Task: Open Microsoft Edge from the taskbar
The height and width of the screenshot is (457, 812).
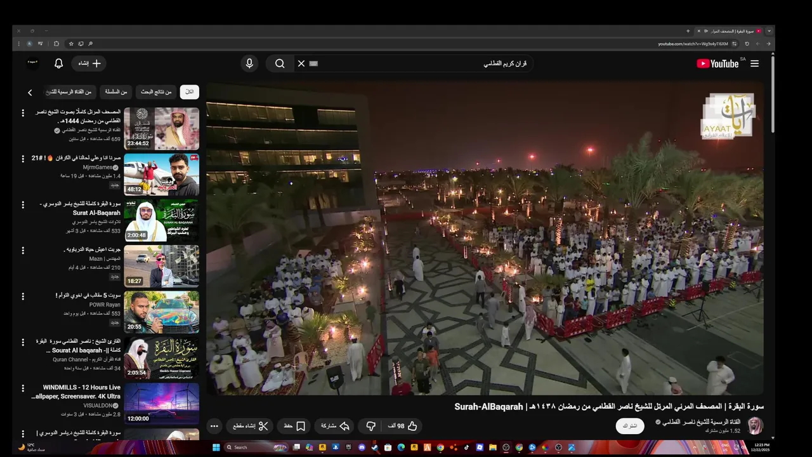Action: click(x=401, y=447)
